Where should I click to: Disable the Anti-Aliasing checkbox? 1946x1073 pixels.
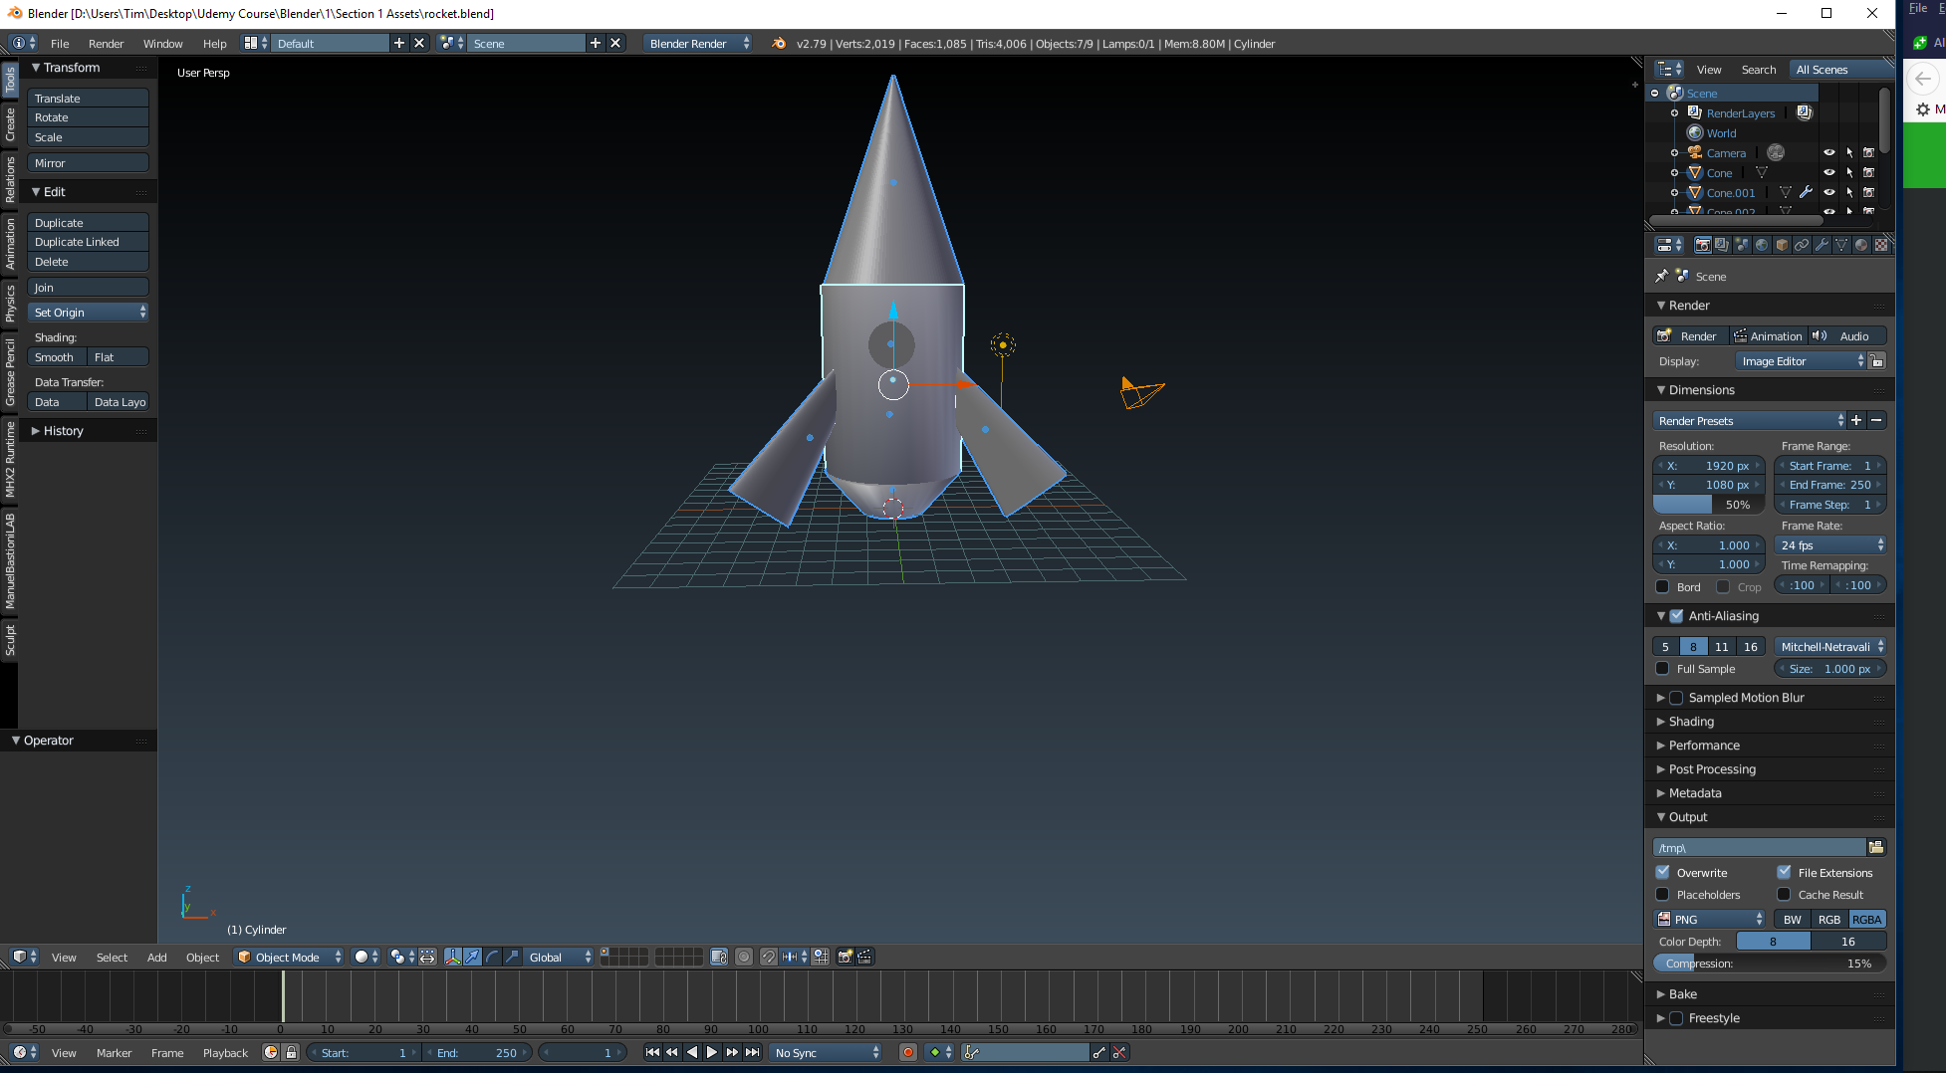coord(1677,615)
